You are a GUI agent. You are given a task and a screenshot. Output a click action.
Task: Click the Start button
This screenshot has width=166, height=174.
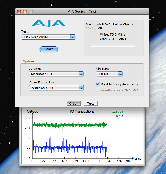49,49
